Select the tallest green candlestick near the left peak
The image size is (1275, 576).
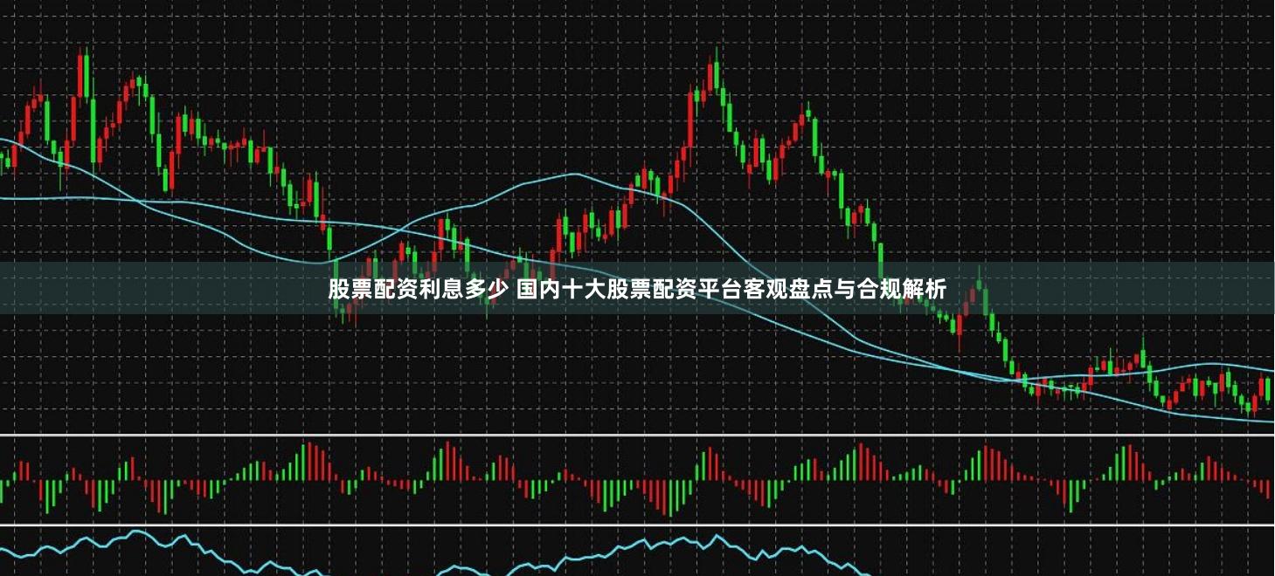pos(85,74)
